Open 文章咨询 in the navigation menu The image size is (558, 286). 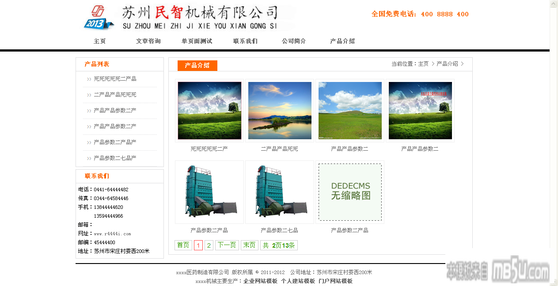point(148,41)
